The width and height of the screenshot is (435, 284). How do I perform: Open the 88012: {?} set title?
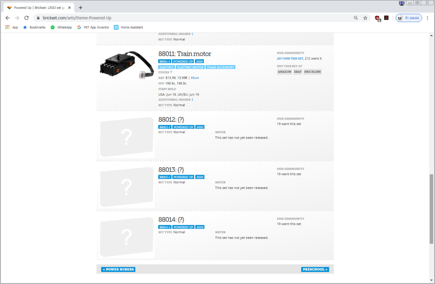[171, 120]
